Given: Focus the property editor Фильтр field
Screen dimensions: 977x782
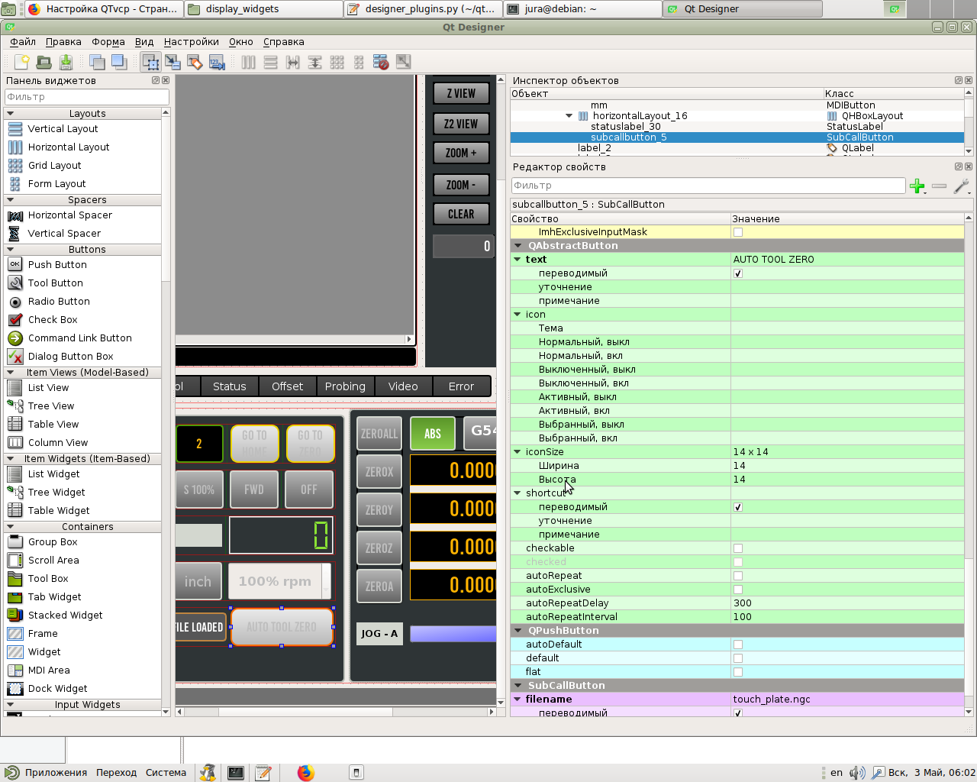Looking at the screenshot, I should coord(708,186).
